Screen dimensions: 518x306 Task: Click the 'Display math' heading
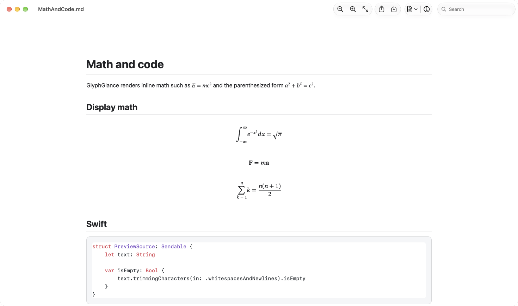click(112, 107)
